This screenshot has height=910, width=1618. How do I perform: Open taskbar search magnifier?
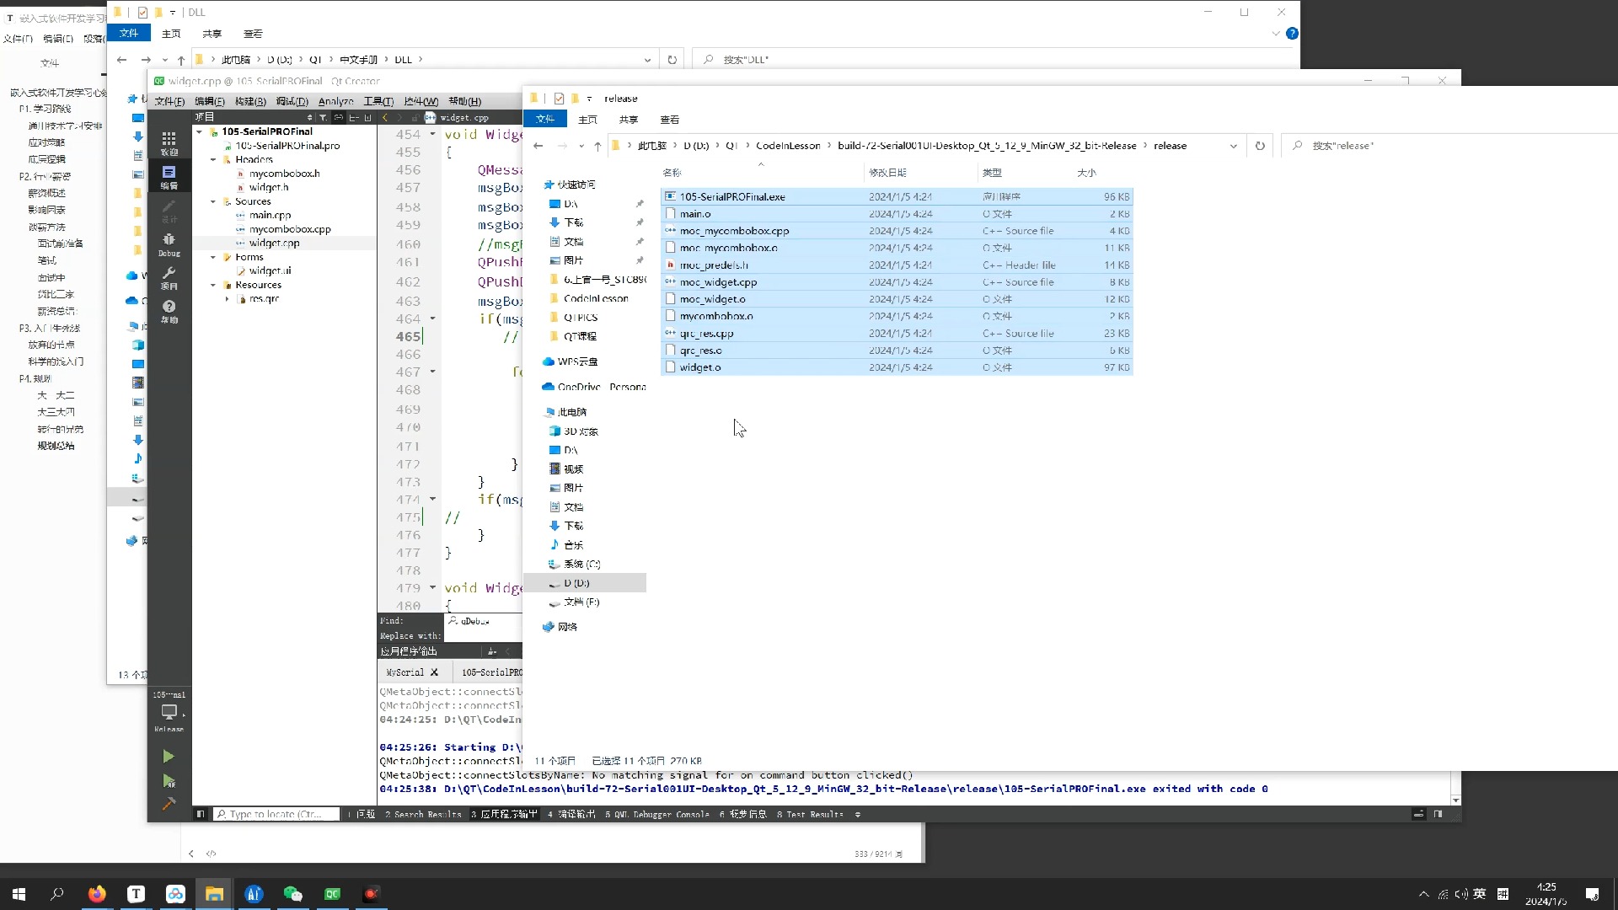pos(57,894)
